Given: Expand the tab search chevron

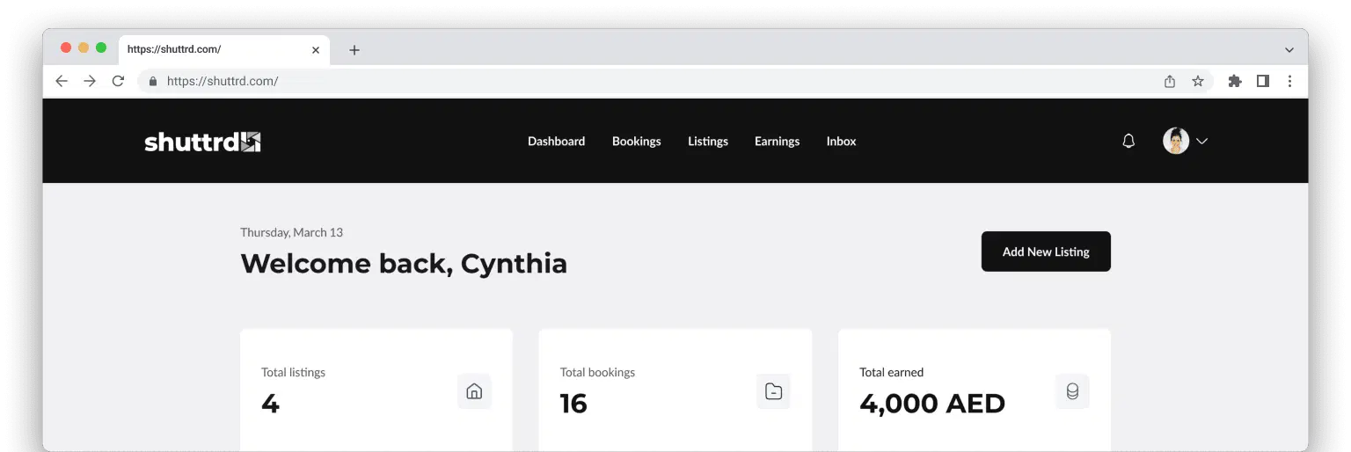Looking at the screenshot, I should [1289, 50].
